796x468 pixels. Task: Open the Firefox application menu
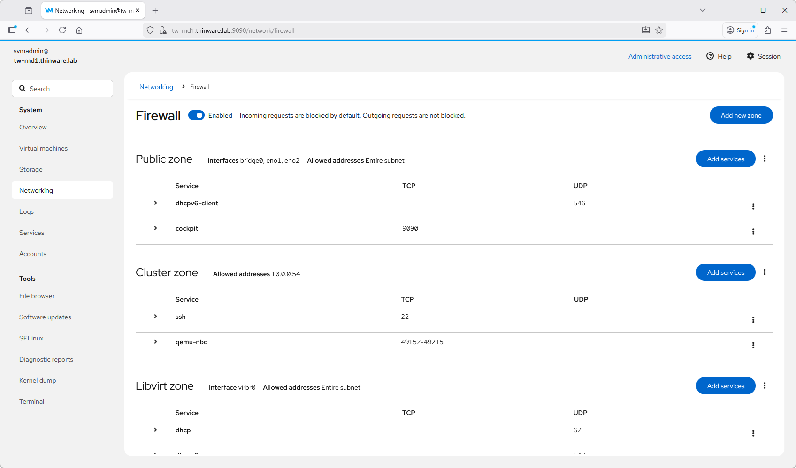point(784,30)
